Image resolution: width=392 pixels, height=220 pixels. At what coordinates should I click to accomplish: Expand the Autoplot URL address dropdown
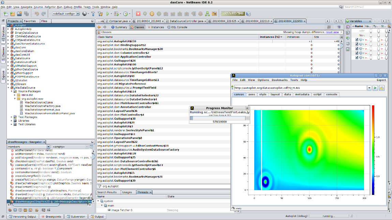pyautogui.click(x=369, y=88)
